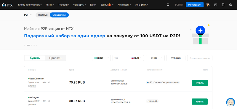This screenshot has height=109, width=237.
Task: Select the fifth banner carousel dot
Action: pyautogui.click(x=36, y=45)
